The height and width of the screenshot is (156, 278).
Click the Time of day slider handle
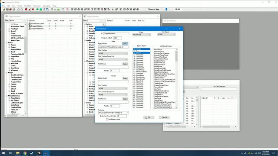(166, 9)
